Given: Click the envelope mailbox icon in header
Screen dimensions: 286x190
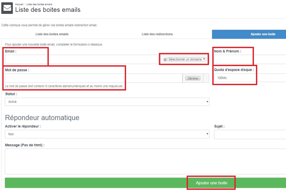Looking at the screenshot, I should (7, 8).
